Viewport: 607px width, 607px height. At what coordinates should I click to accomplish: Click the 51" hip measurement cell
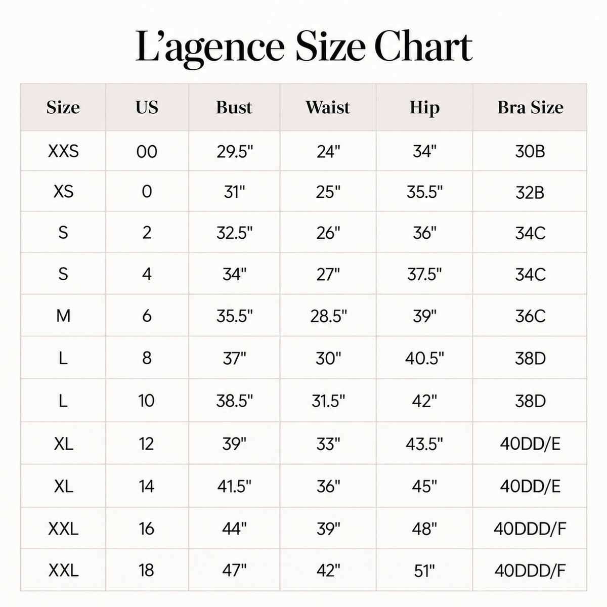coord(424,571)
